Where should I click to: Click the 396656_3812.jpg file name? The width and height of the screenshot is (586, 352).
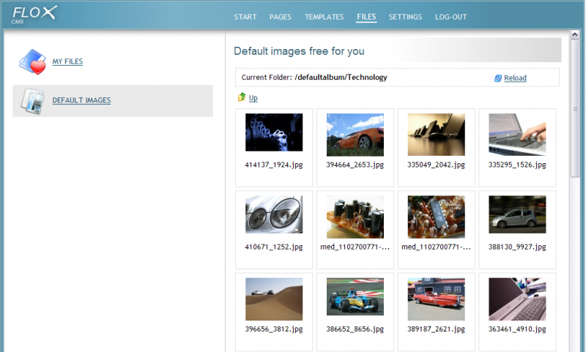coord(274,329)
